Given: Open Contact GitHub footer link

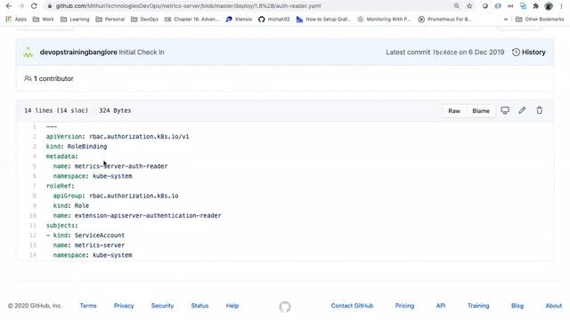Looking at the screenshot, I should (352, 306).
